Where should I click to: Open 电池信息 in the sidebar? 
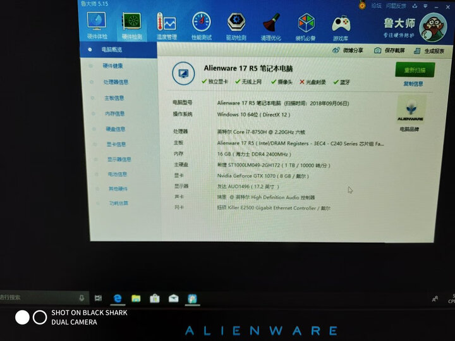(118, 174)
